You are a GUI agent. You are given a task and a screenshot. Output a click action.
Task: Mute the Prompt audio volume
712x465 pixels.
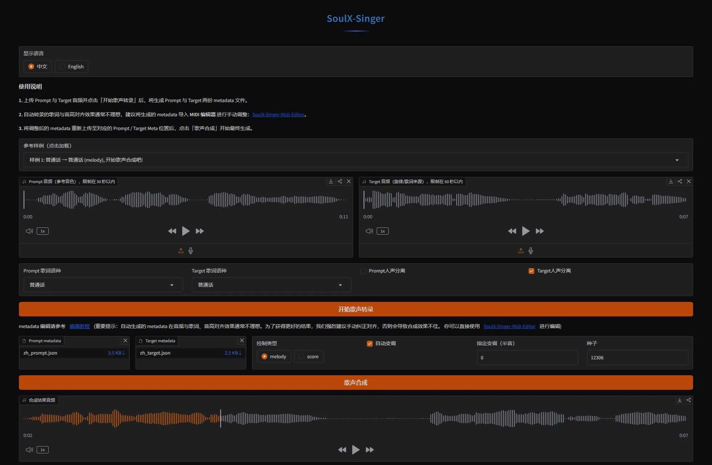pos(29,231)
